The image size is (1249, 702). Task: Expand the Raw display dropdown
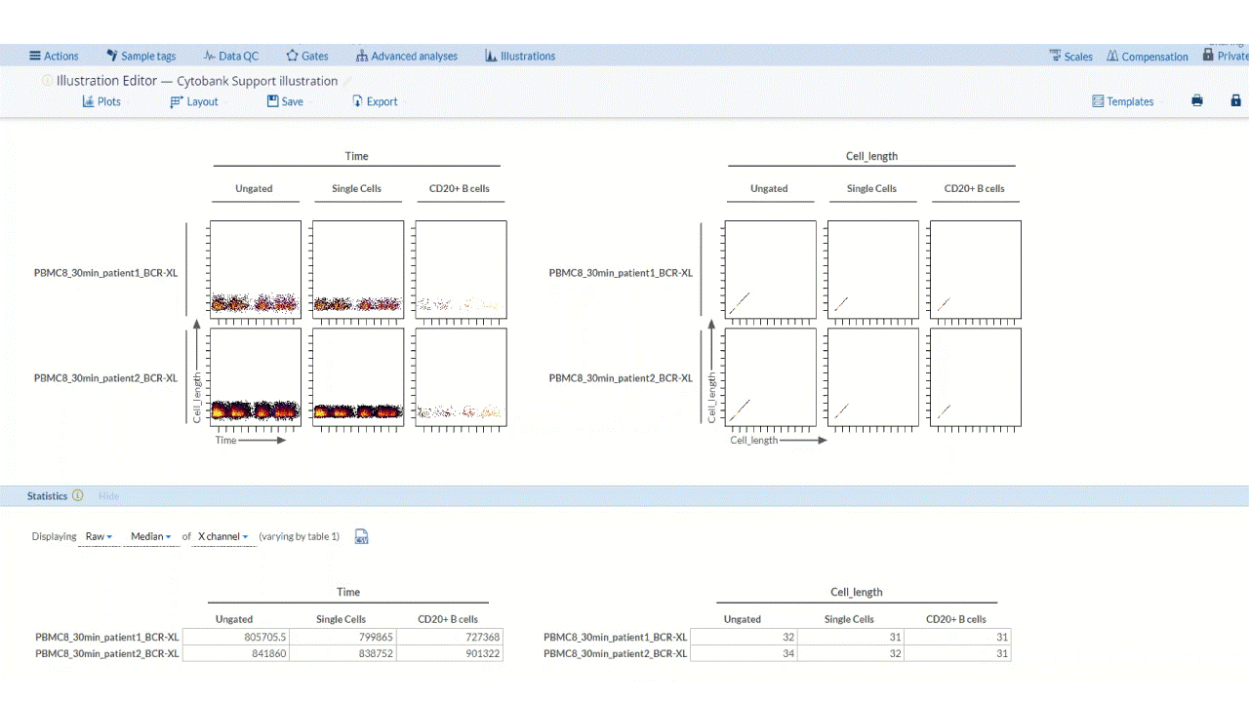99,536
